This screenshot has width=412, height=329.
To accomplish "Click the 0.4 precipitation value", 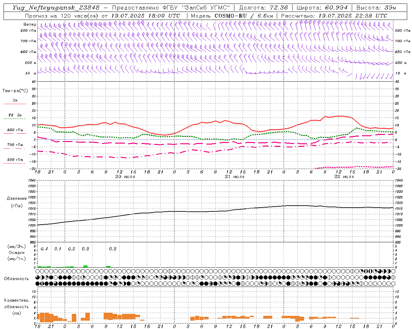I will (x=44, y=249).
